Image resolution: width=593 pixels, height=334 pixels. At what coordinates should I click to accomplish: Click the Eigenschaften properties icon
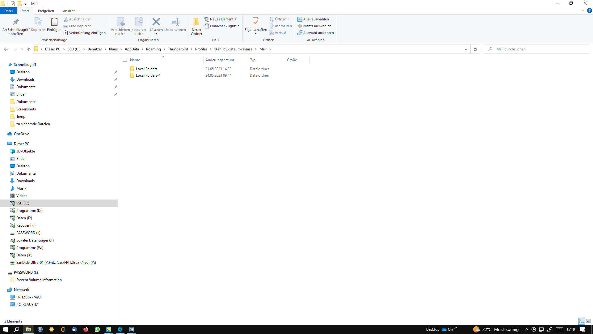255,22
